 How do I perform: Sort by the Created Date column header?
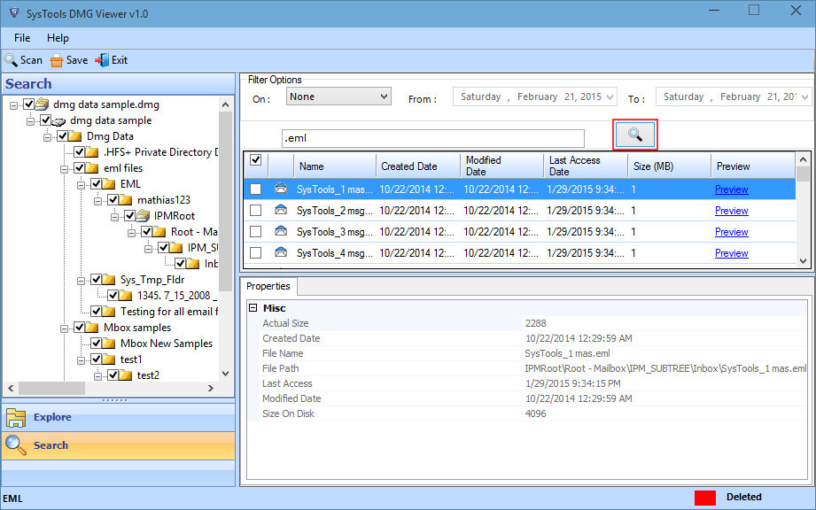tap(418, 166)
